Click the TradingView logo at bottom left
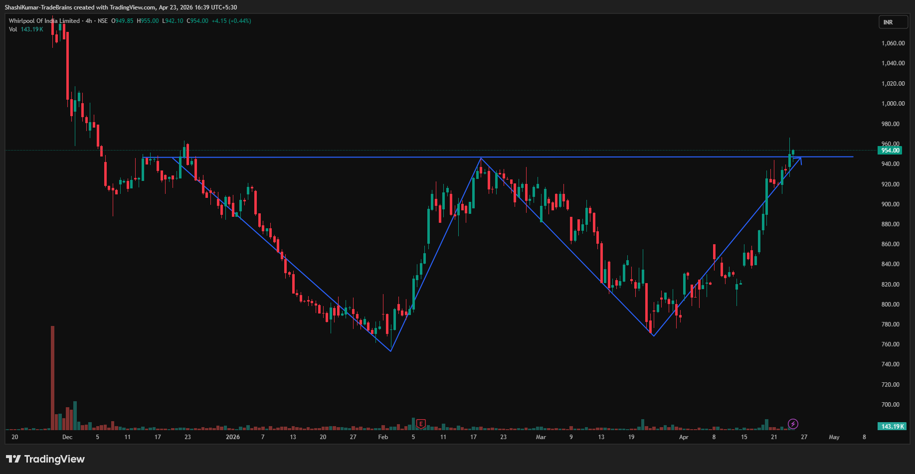This screenshot has width=915, height=474. (45, 459)
